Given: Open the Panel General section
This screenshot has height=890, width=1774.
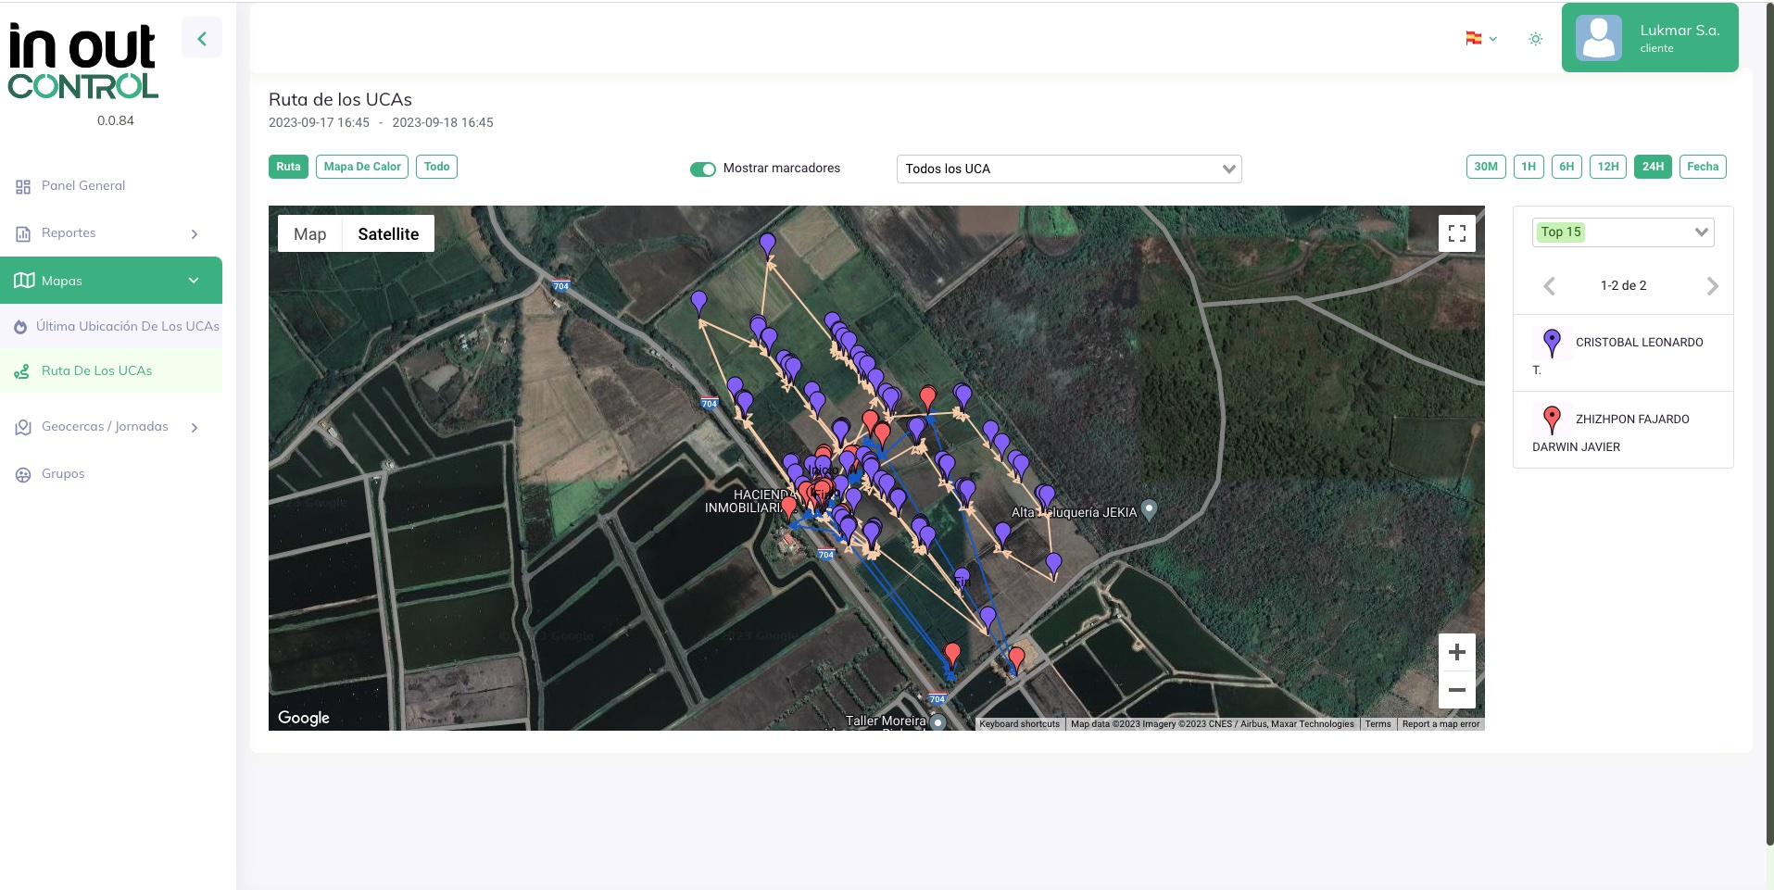Looking at the screenshot, I should pyautogui.click(x=83, y=185).
